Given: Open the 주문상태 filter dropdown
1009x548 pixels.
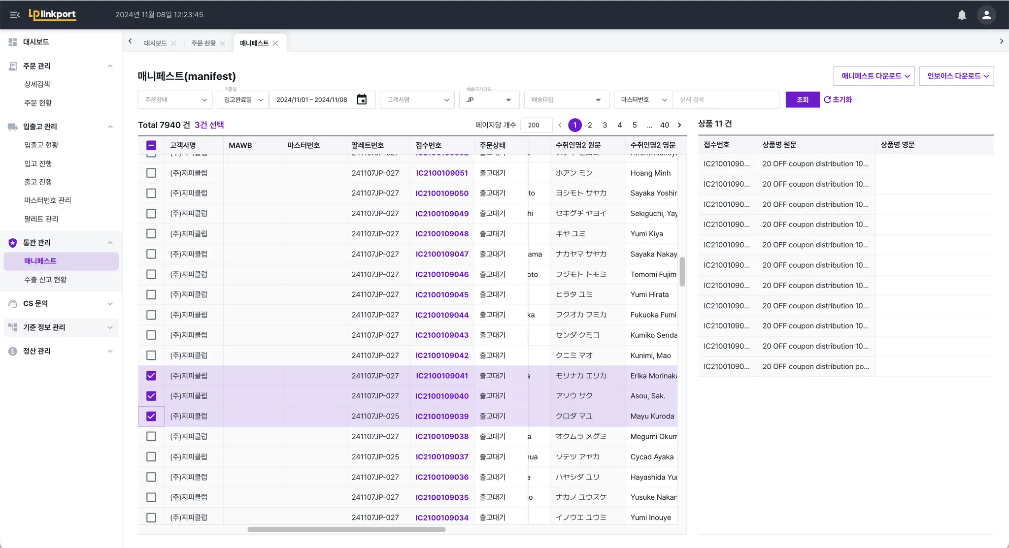Looking at the screenshot, I should [x=175, y=99].
